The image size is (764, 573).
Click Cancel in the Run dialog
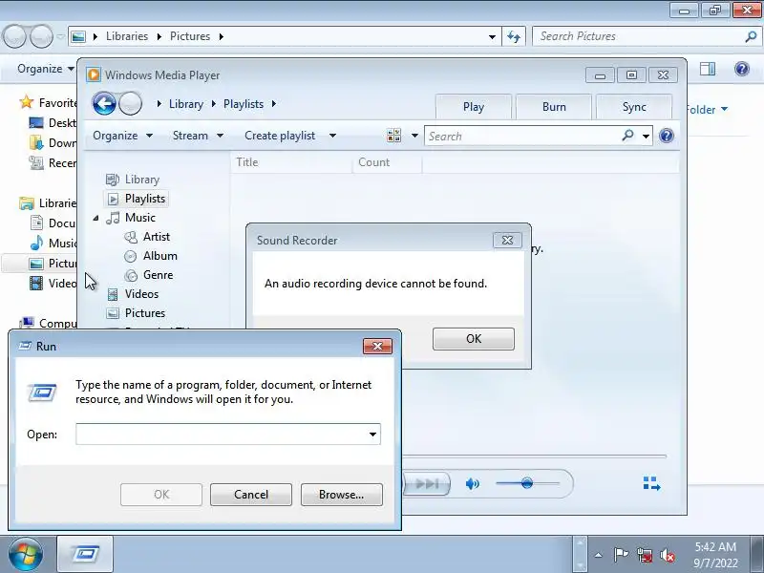[251, 495]
